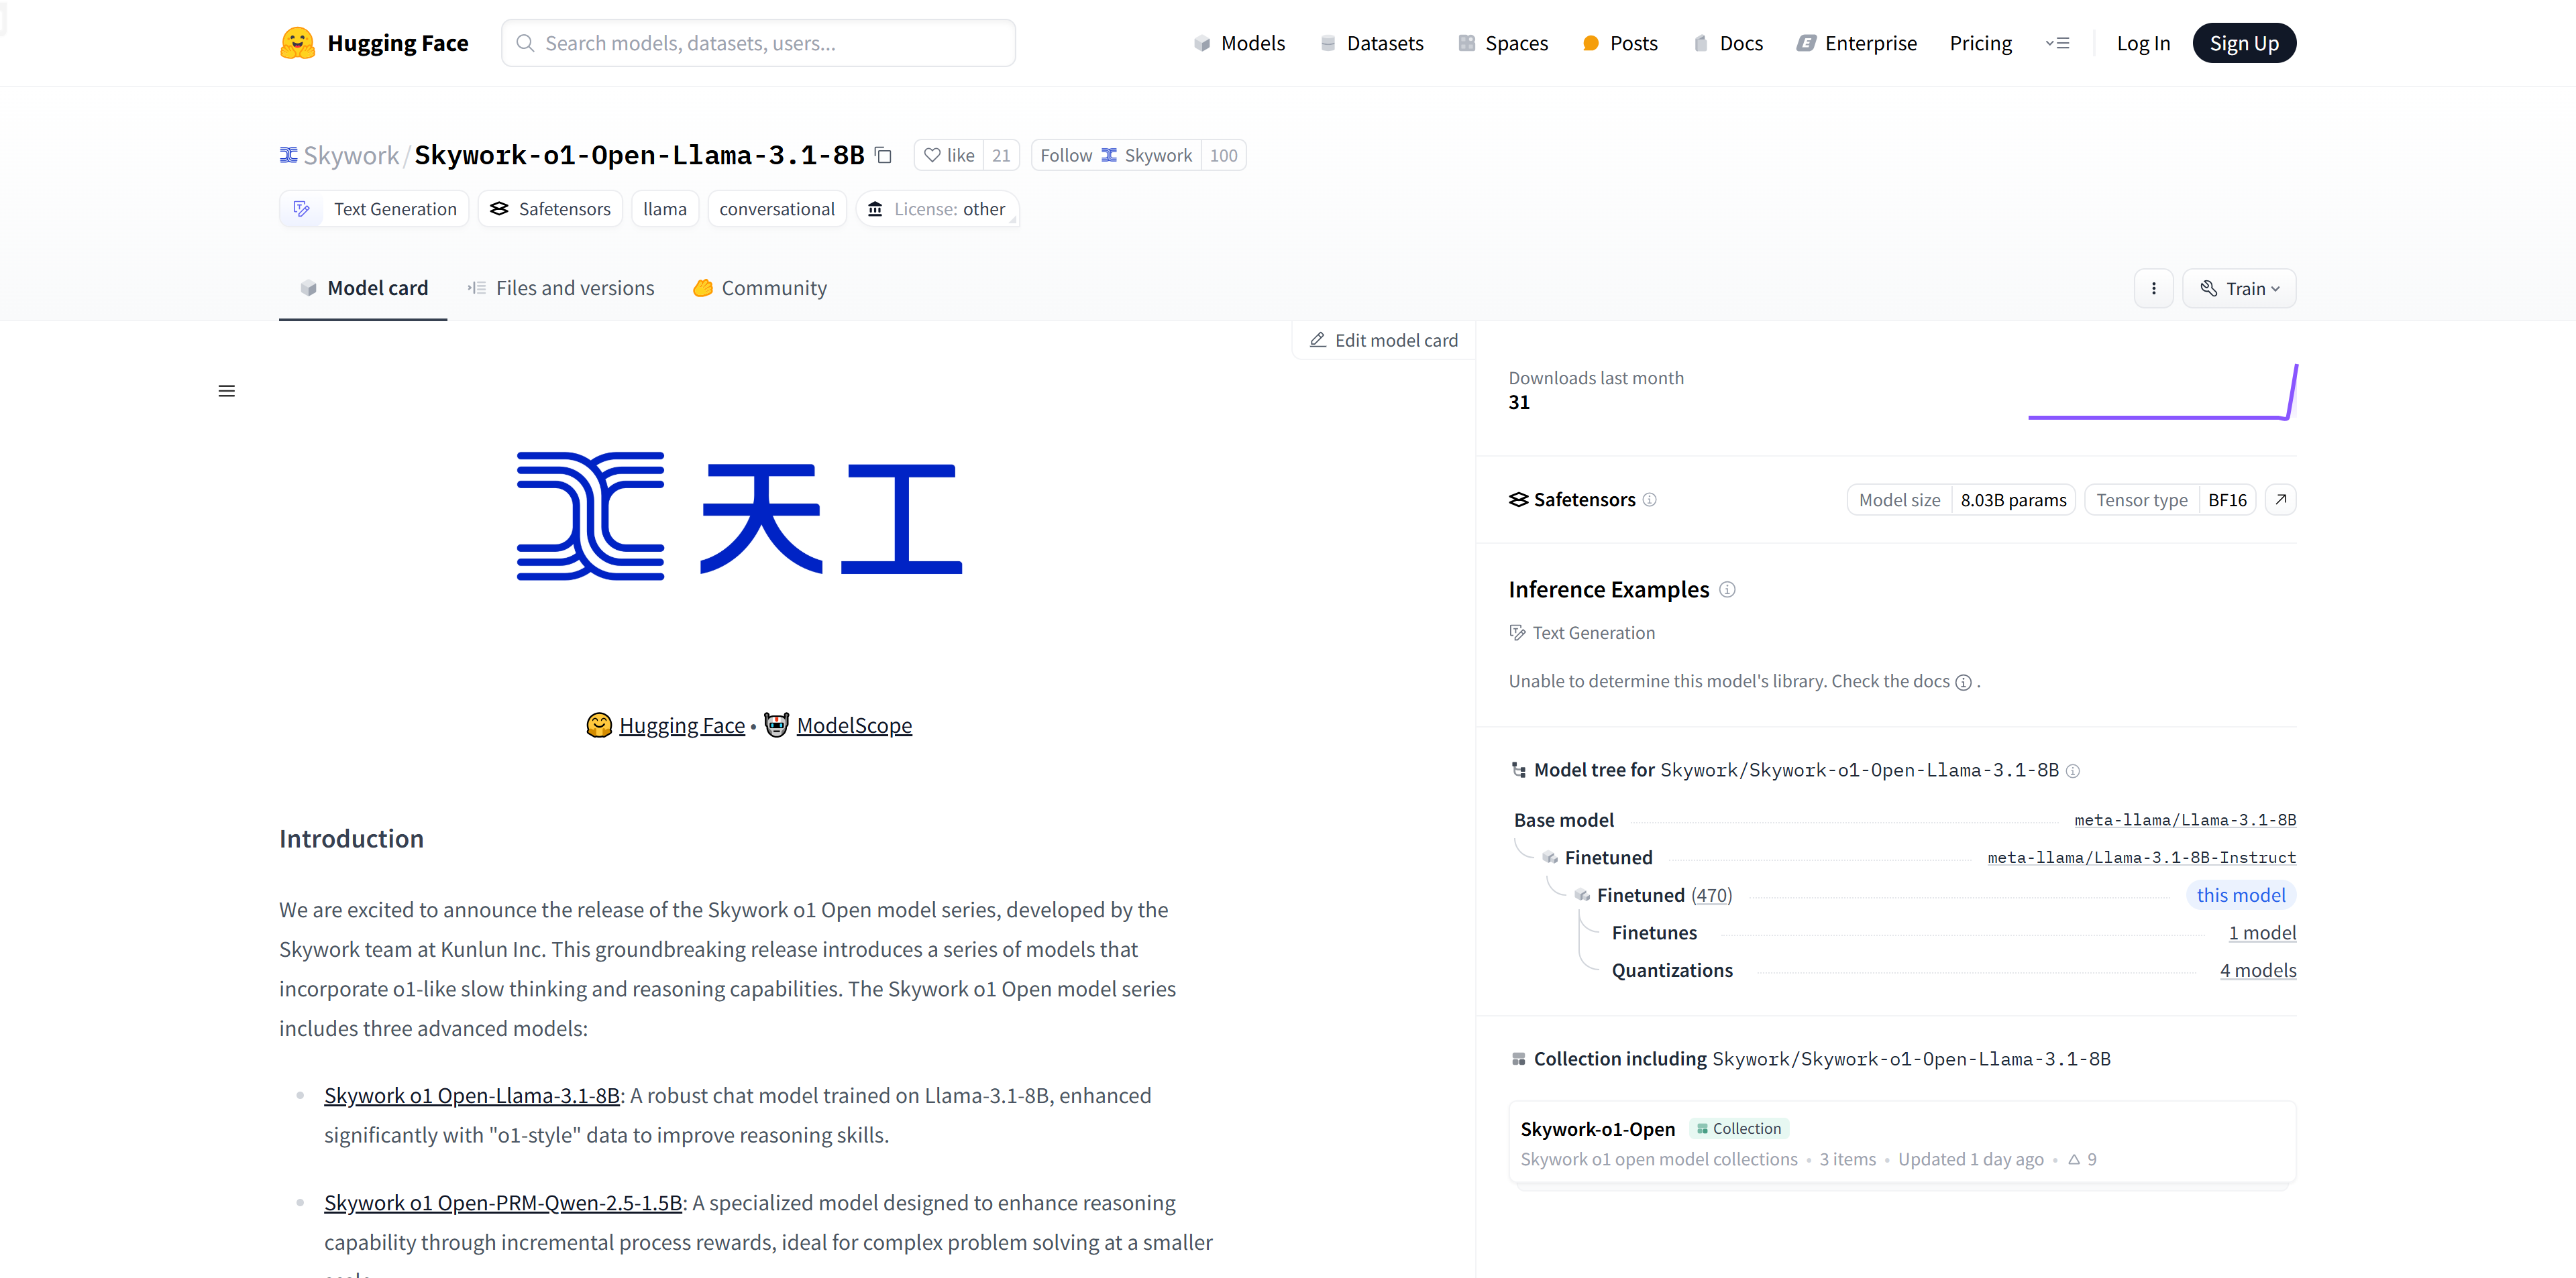Viewport: 2576px width, 1278px height.
Task: Click the ModelScope link
Action: point(854,725)
